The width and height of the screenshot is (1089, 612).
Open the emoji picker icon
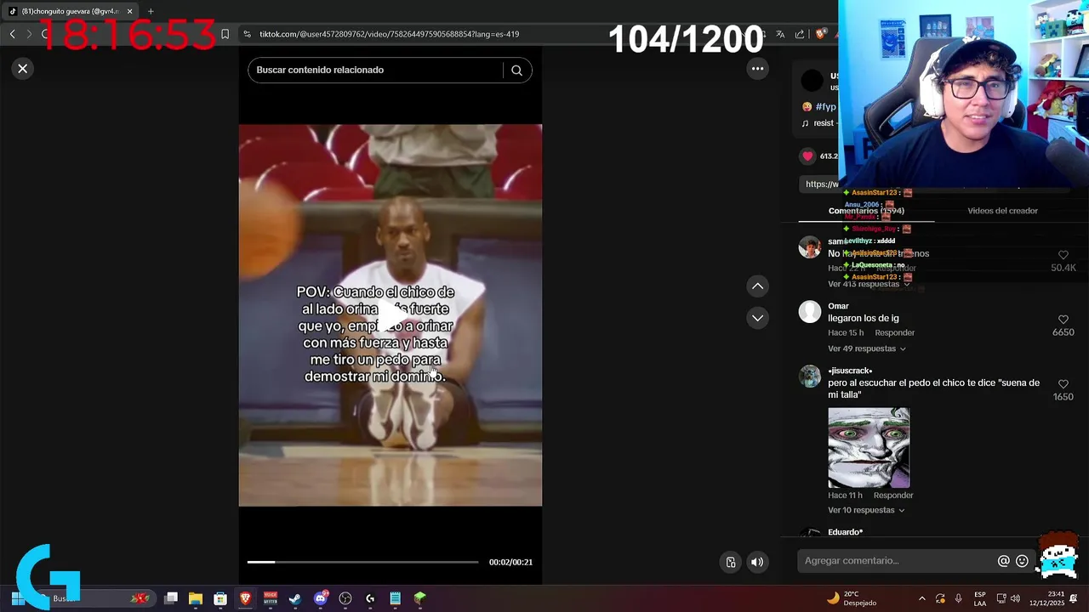pos(1023,561)
